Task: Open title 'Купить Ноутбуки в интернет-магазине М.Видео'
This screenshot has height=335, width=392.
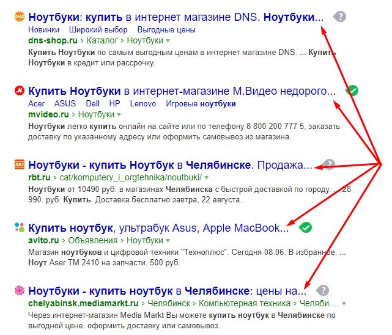Action: (182, 91)
